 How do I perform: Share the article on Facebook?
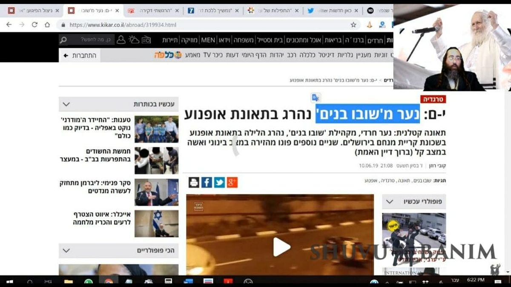click(207, 182)
